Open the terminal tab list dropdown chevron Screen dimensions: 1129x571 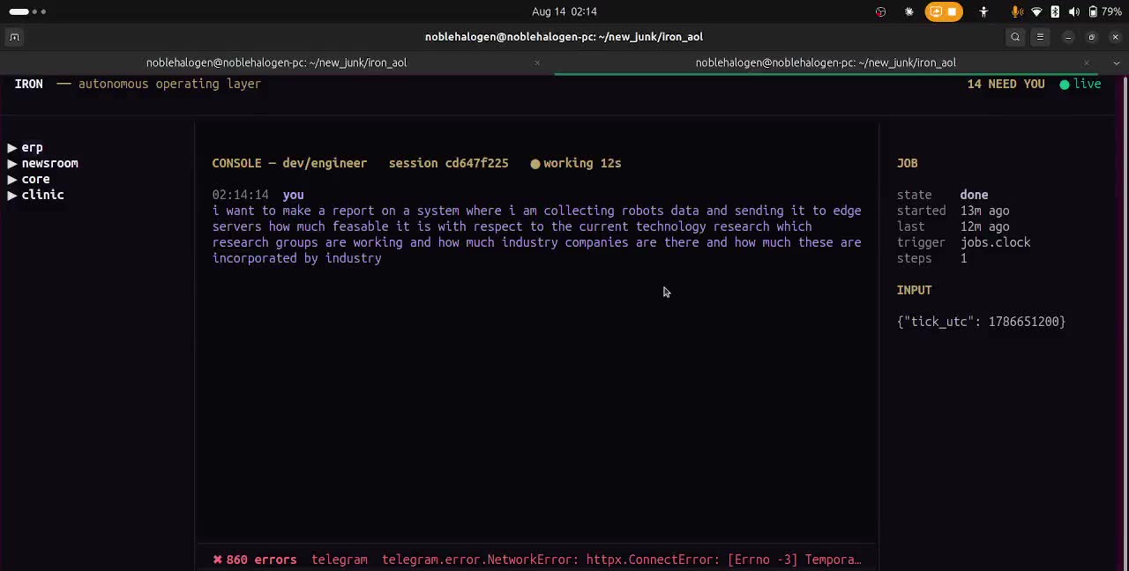point(1116,63)
